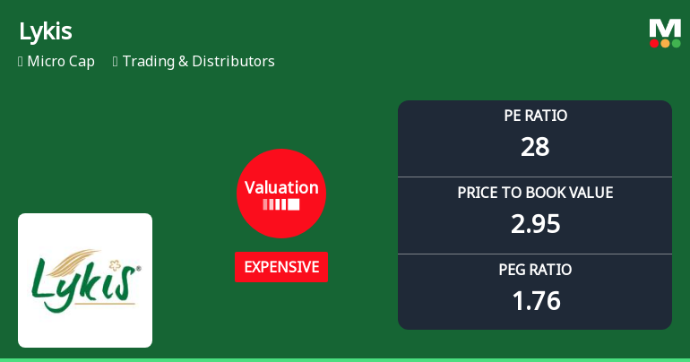Click the PE RATIO heading
The width and height of the screenshot is (690, 362).
point(535,116)
